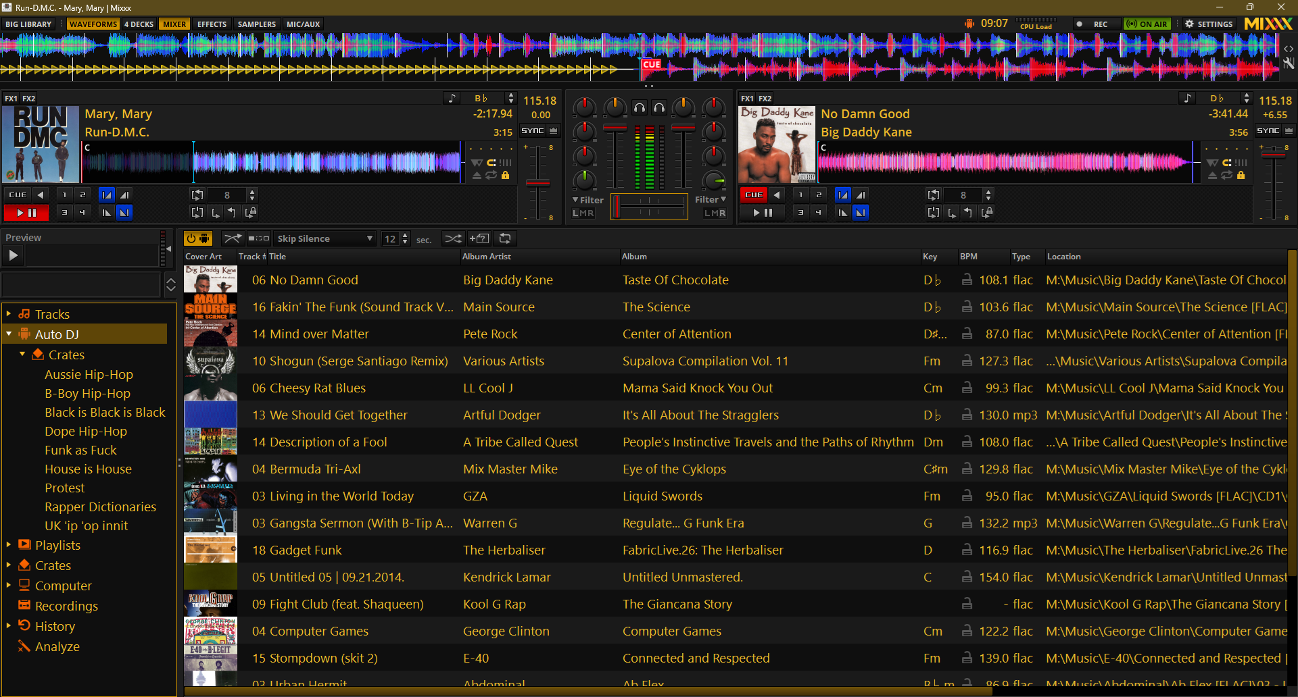The height and width of the screenshot is (697, 1298).
Task: Trigger hotcue 4 on deck 2
Action: pos(818,212)
